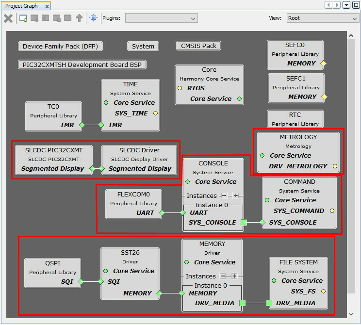The width and height of the screenshot is (361, 325).
Task: Click the graph scrollbar up arrow
Action: [351, 36]
